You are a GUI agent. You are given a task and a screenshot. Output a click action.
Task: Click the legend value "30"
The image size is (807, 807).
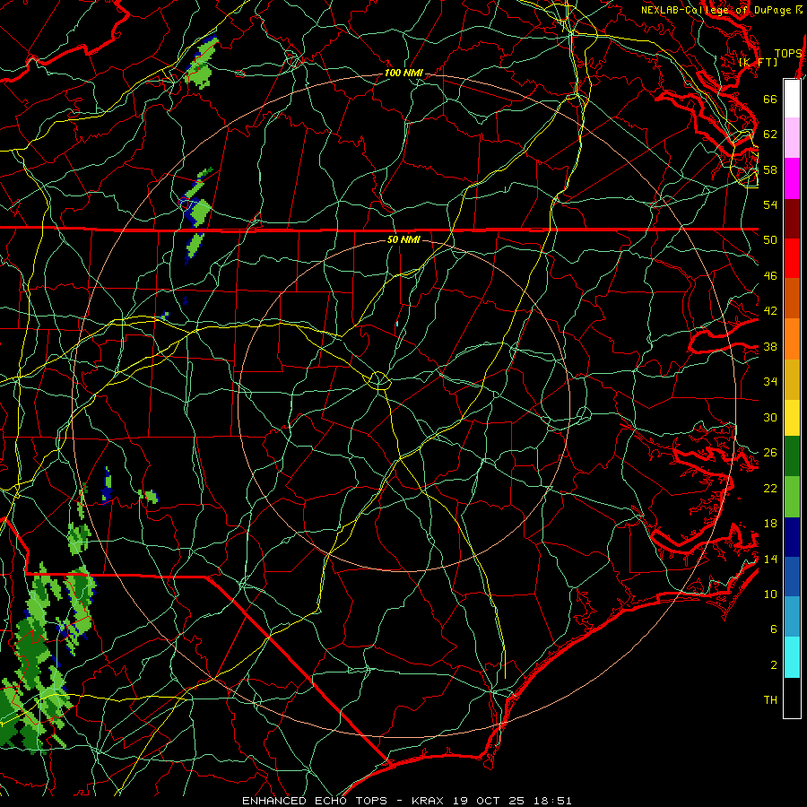tap(770, 417)
